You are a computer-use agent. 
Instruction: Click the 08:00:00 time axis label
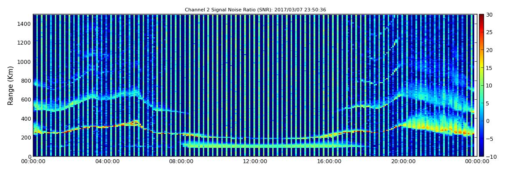181,161
